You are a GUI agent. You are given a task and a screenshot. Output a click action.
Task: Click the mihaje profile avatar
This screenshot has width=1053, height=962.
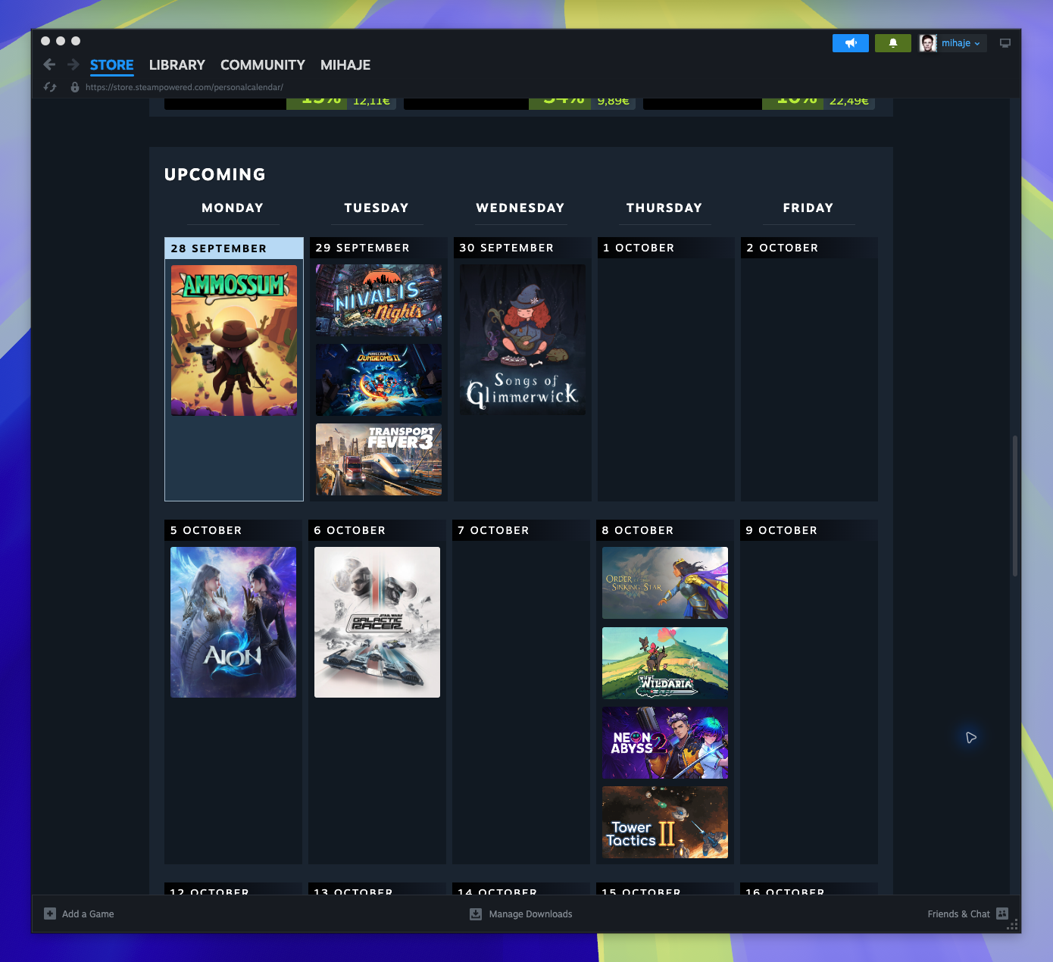pyautogui.click(x=928, y=43)
